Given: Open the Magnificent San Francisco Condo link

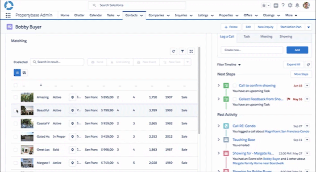Looking at the screenshot, I should point(287,131).
